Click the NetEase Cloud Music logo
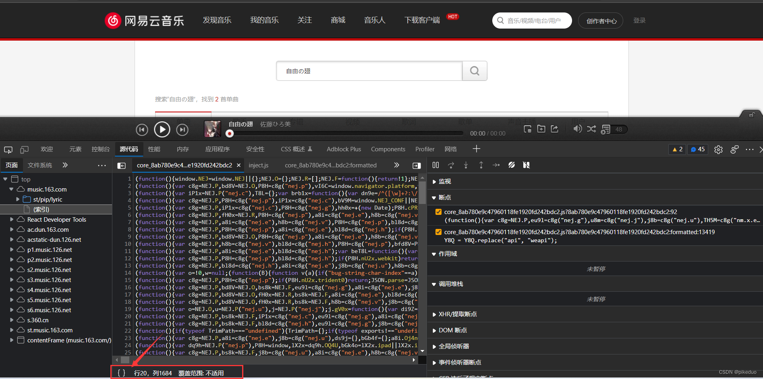Image resolution: width=763 pixels, height=379 pixels. tap(144, 21)
